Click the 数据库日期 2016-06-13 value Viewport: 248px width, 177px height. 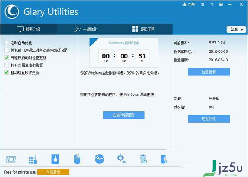[x=218, y=51]
